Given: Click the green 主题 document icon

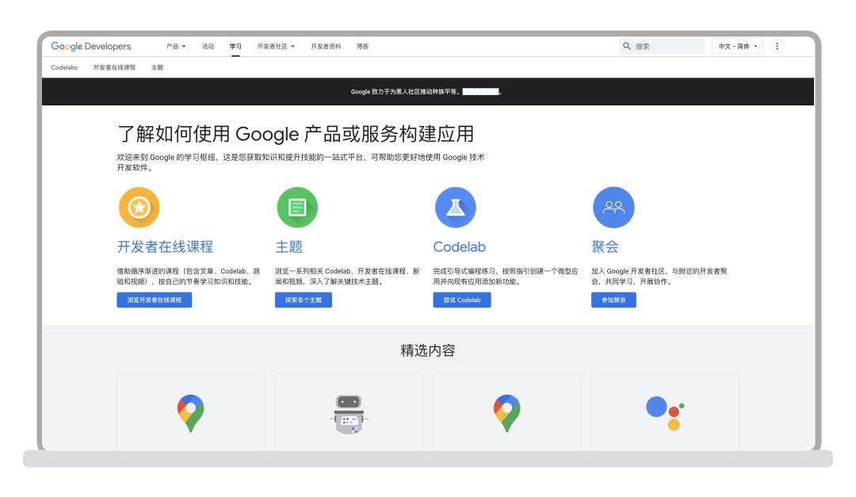Looking at the screenshot, I should 297,208.
